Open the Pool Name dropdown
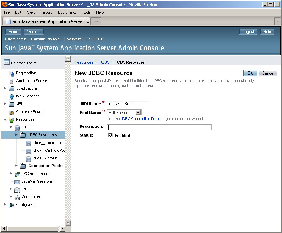282x233 pixels. [138, 113]
